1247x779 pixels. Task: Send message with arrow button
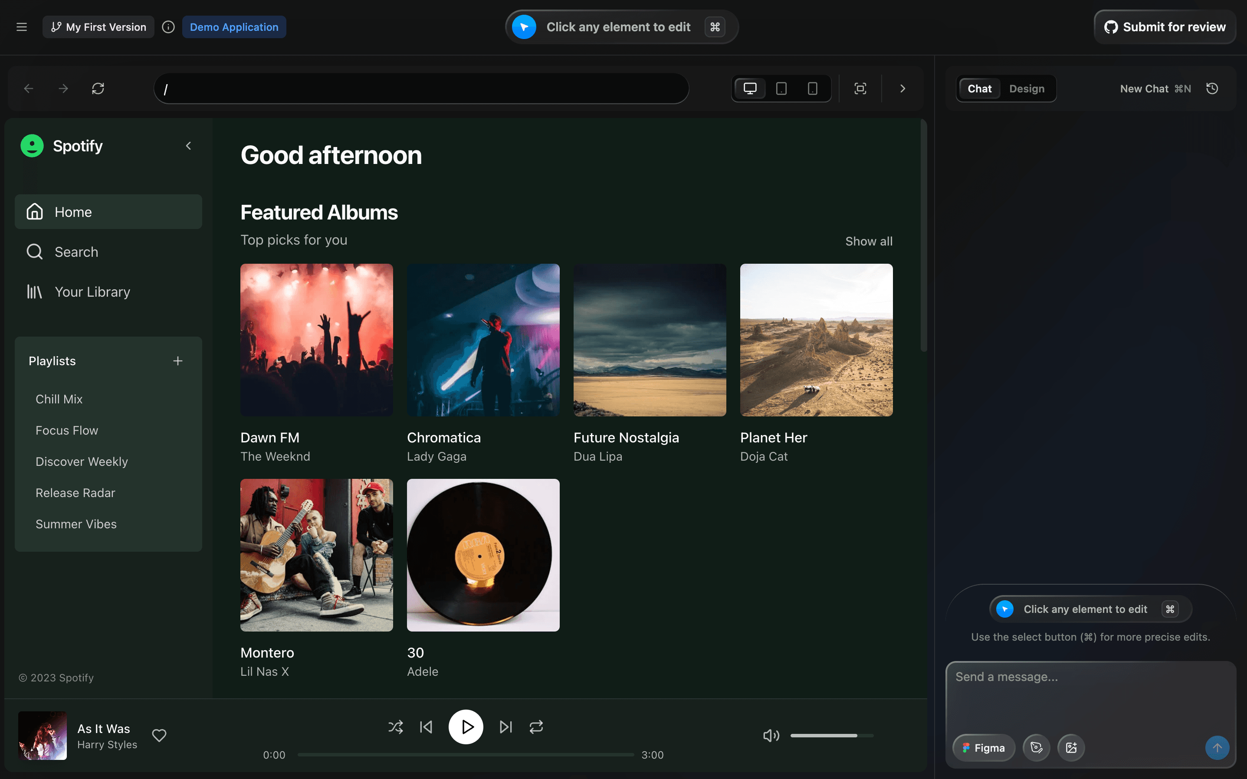pos(1217,748)
